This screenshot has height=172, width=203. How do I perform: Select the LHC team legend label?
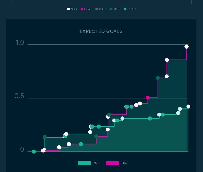click(124, 163)
